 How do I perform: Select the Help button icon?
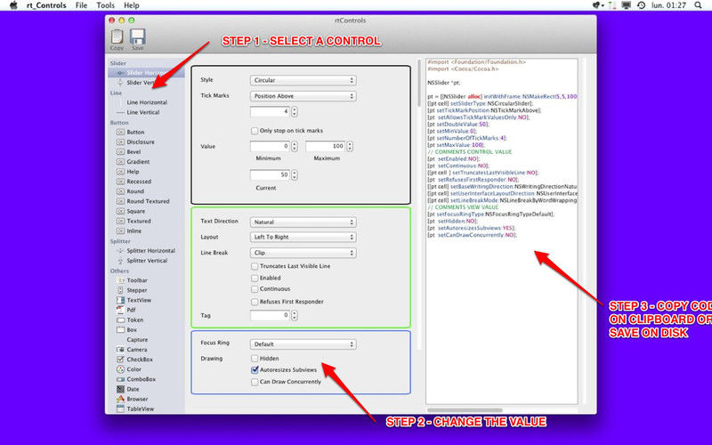[x=120, y=172]
